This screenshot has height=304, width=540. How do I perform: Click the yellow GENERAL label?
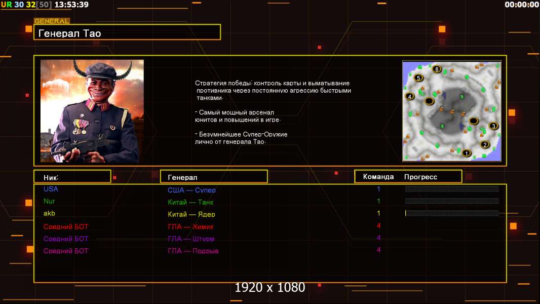[52, 21]
